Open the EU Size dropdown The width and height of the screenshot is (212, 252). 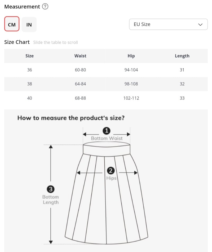pos(168,24)
